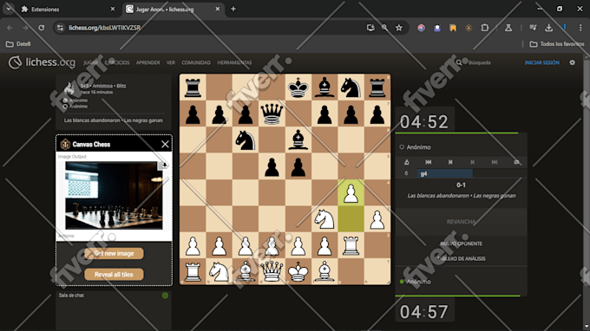Click the Reveal all tiles button
The height and width of the screenshot is (331, 590).
coord(114,275)
